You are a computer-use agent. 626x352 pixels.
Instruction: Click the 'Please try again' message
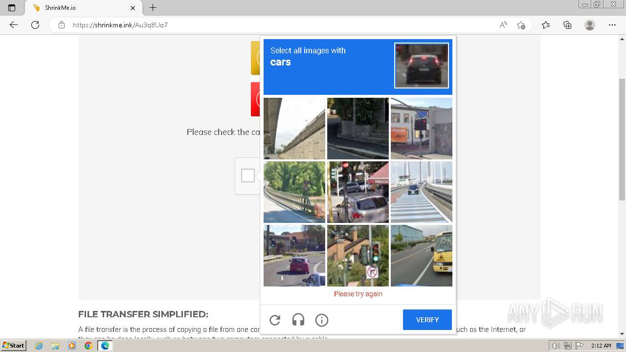[x=358, y=294]
